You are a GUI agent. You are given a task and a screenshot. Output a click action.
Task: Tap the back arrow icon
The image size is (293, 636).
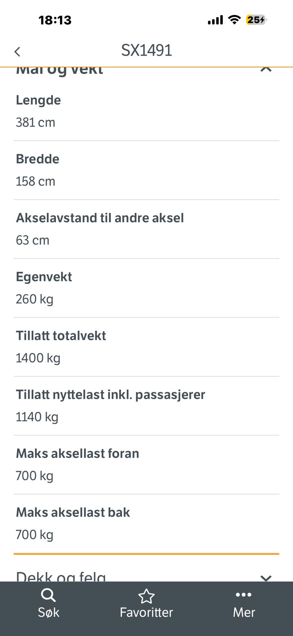click(17, 51)
